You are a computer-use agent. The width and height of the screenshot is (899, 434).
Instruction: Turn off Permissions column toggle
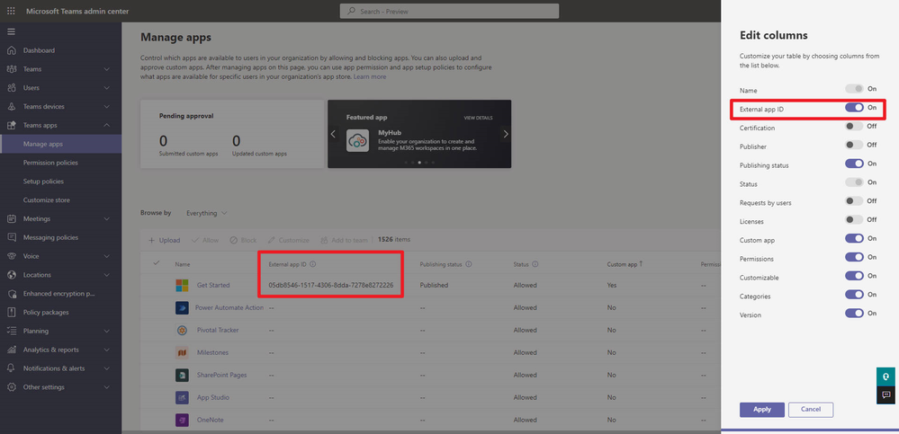(x=854, y=257)
